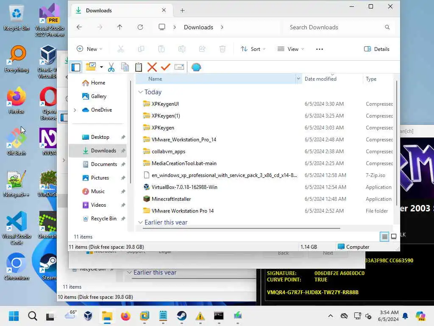The image size is (434, 326).
Task: Click Downloads in the address breadcrumb
Action: (198, 27)
